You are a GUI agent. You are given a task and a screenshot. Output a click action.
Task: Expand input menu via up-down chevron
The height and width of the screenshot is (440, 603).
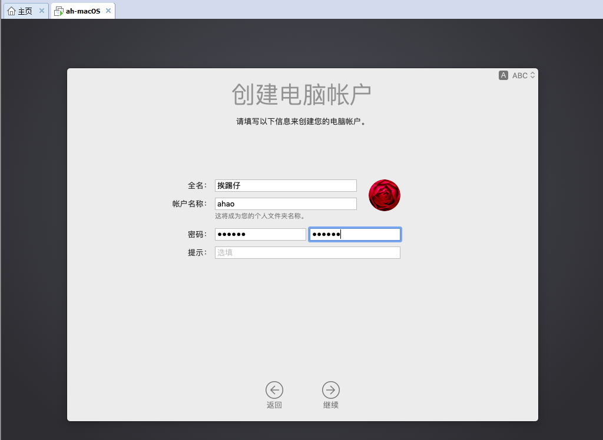533,75
